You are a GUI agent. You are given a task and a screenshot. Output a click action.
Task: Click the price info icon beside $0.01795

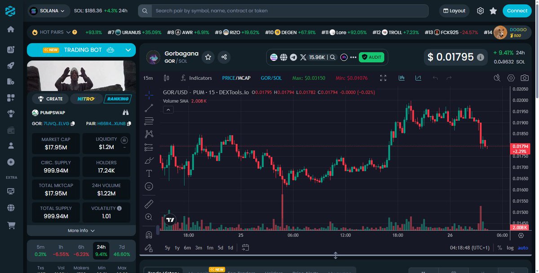[480, 57]
